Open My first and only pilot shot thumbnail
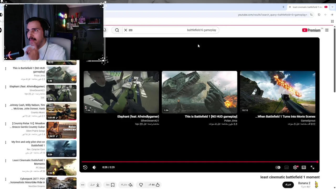 (x=61, y=149)
